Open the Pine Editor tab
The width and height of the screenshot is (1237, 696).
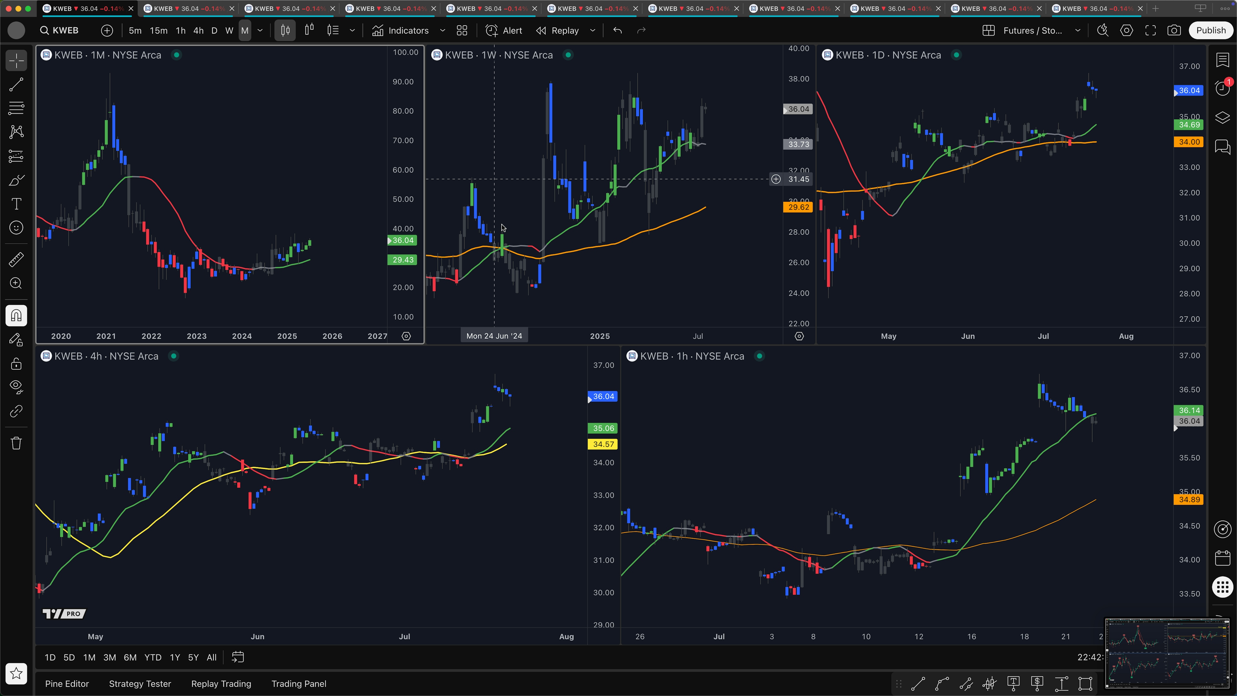(x=67, y=683)
